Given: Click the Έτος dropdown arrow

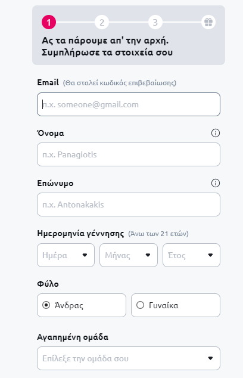Looking at the screenshot, I should 210,255.
